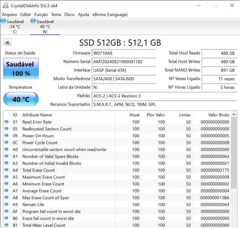The height and width of the screenshot is (228, 240).
Task: Click the SSD 512GB : 512,1 GB title
Action: coord(120,43)
